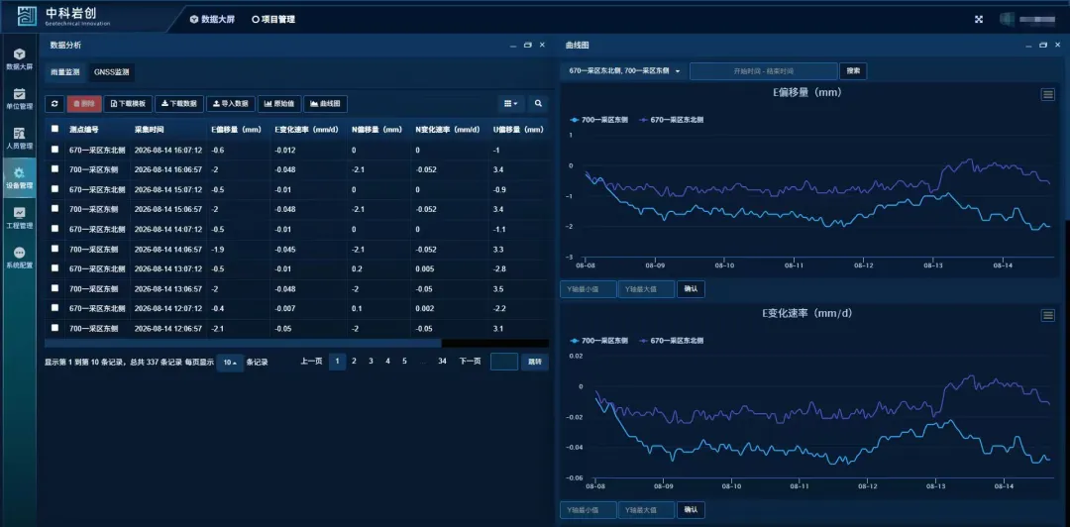Screen dimensions: 1070x527
Task: Switch to the GNSS监测 tab
Action: click(x=111, y=71)
